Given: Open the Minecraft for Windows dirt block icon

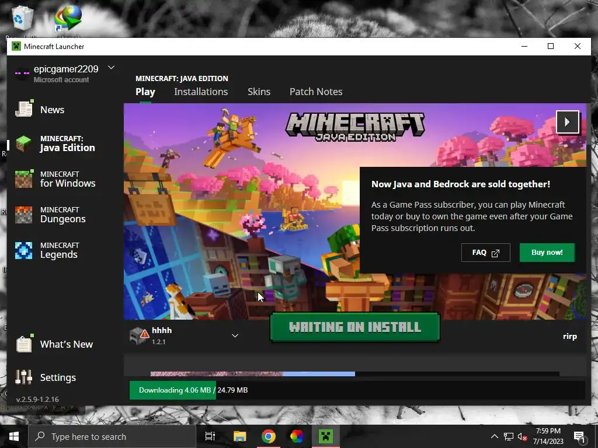Looking at the screenshot, I should tap(23, 179).
